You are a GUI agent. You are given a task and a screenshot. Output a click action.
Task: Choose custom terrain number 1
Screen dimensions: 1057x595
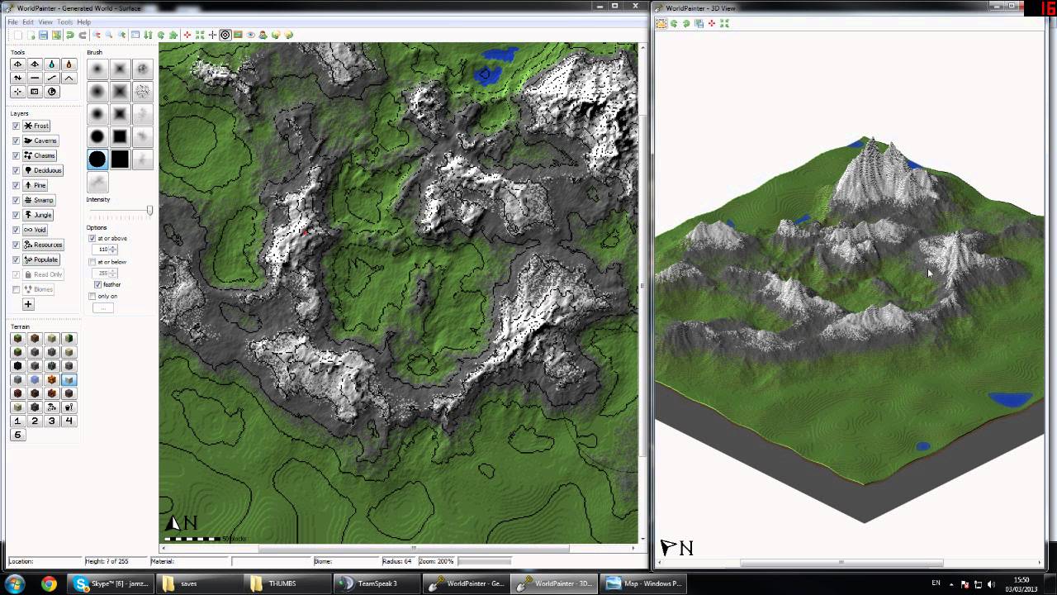coord(17,421)
